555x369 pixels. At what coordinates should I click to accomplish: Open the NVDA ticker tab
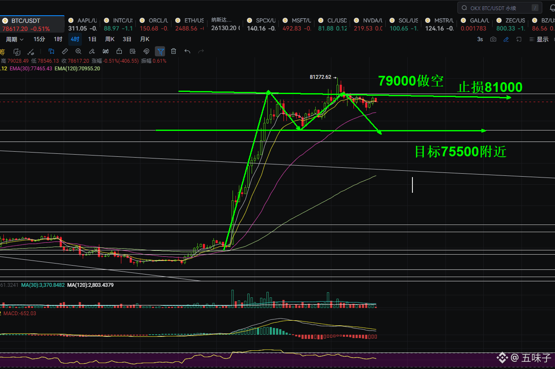click(x=368, y=24)
